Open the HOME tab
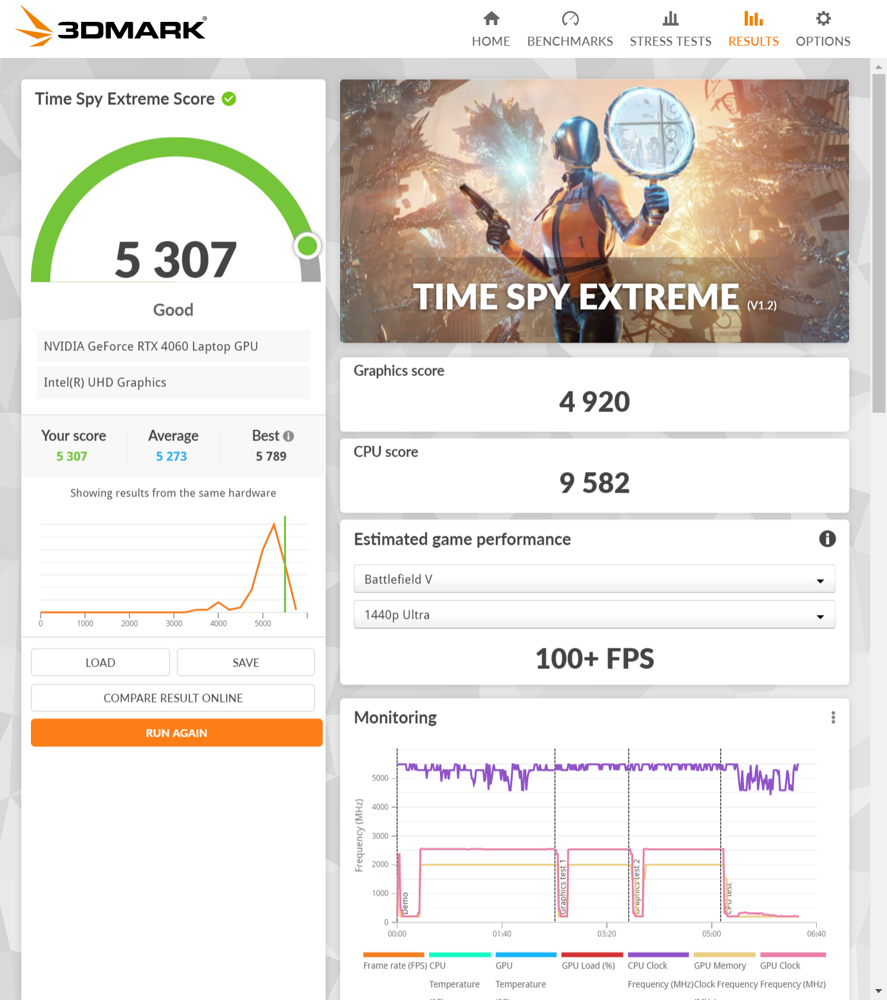Viewport: 887px width, 1000px height. [x=491, y=29]
